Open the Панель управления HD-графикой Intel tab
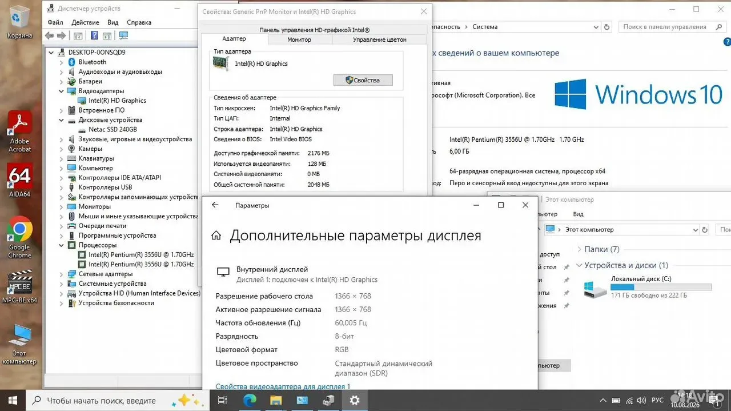Screen dimensions: 731x411 pyautogui.click(x=314, y=30)
